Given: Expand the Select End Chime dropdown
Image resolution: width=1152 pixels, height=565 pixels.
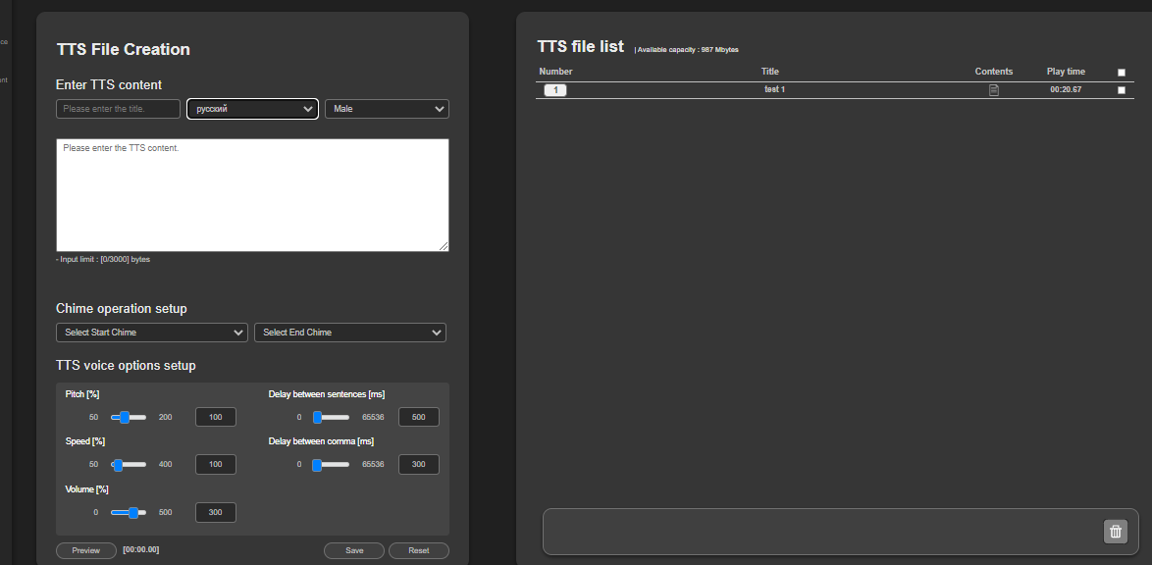Looking at the screenshot, I should click(350, 333).
